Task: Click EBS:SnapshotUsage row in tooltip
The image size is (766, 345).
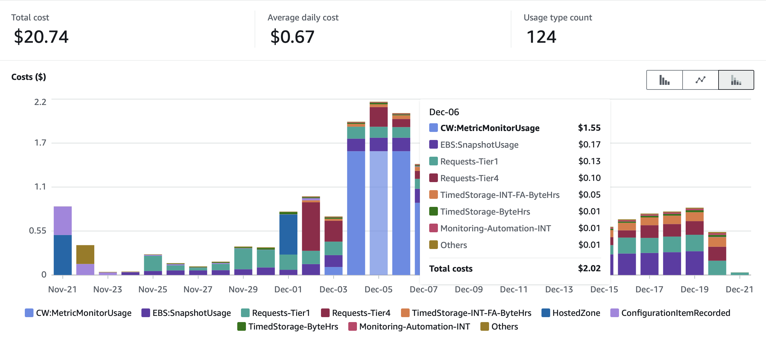Action: pos(515,145)
